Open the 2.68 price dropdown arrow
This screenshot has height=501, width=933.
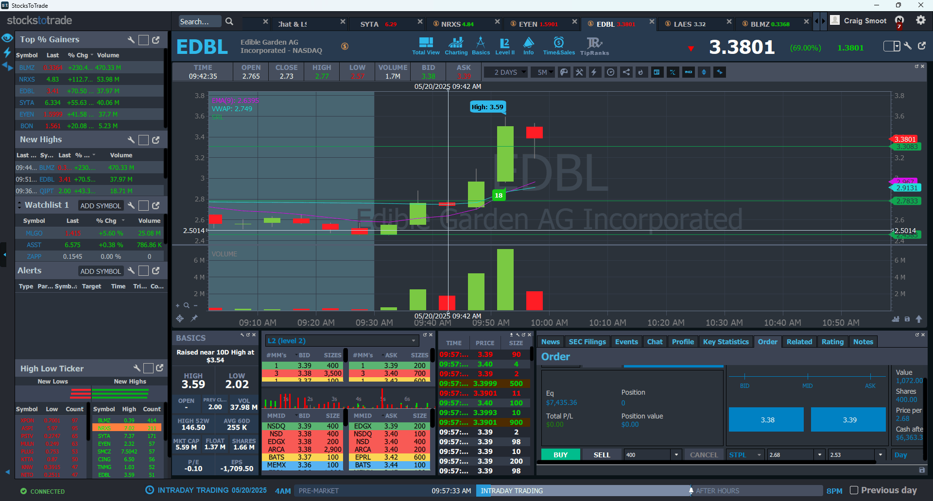820,455
